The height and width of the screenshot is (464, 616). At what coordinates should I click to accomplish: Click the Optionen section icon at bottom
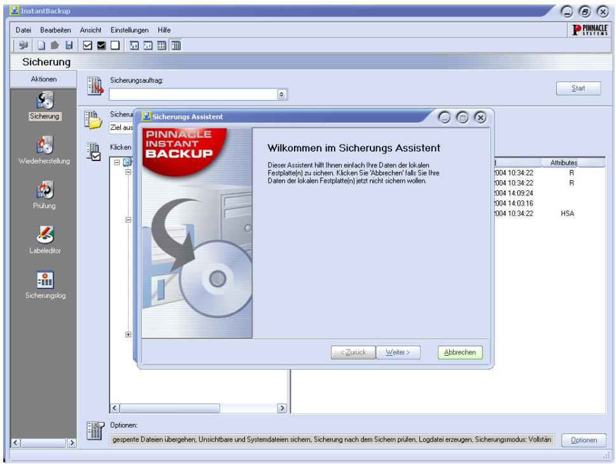pyautogui.click(x=95, y=431)
